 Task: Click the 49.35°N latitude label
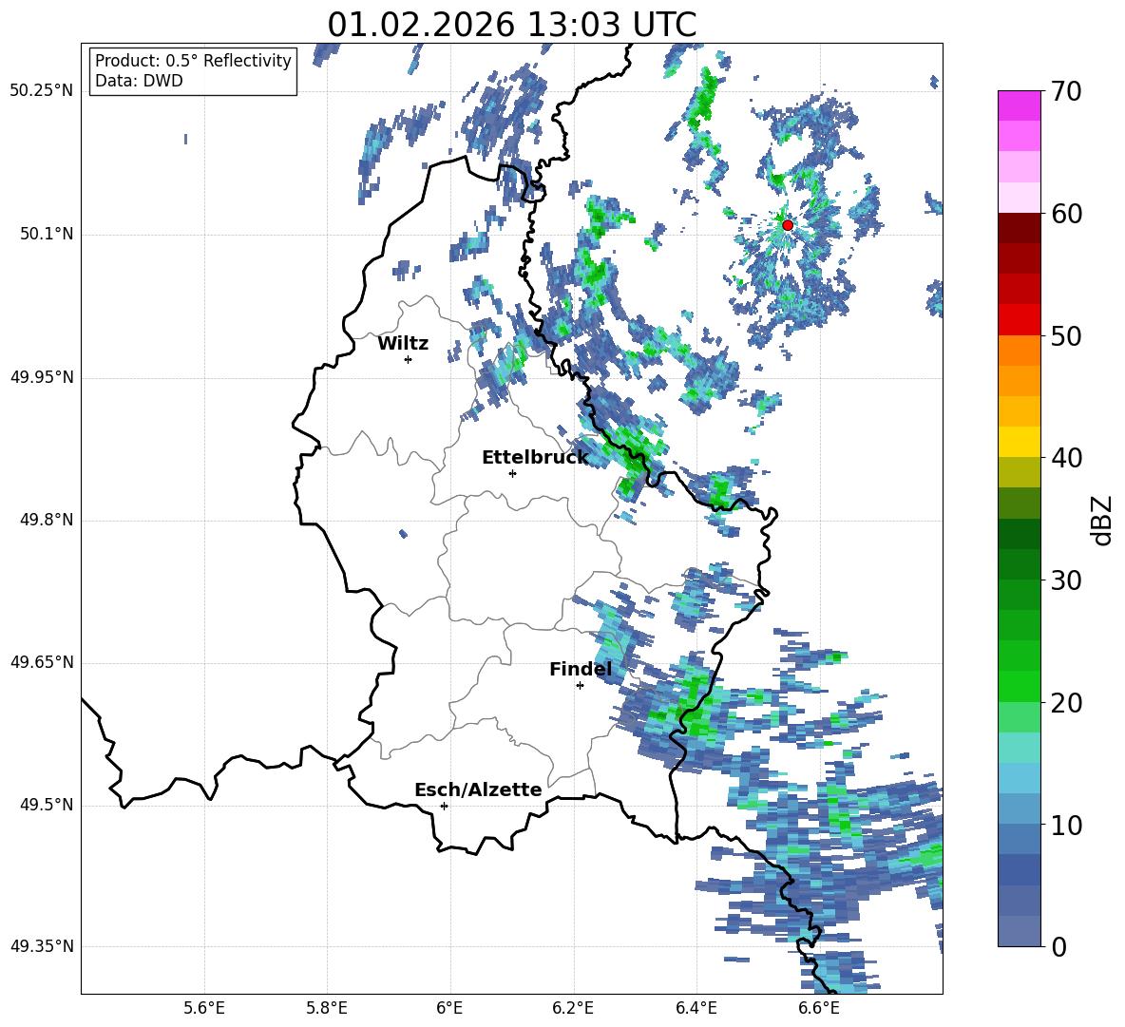pos(42,946)
